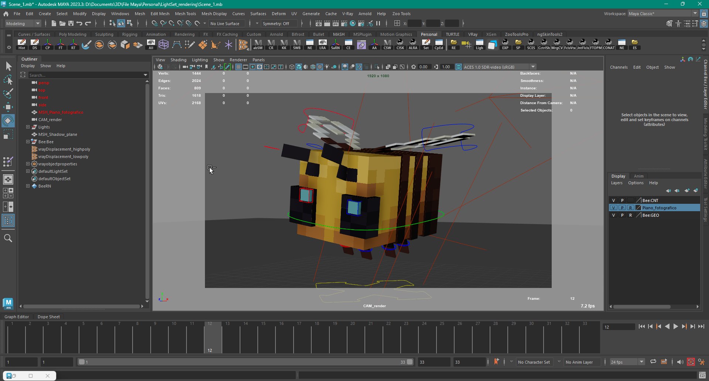
Task: Open the Modeling Toolkit side tab
Action: [x=705, y=134]
